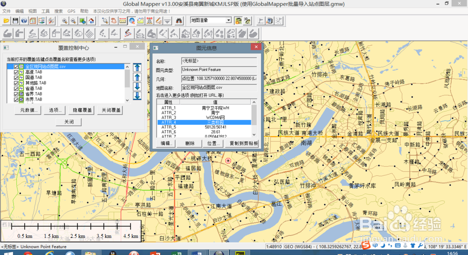Move selected overlay to top arrow
Screen dimensions: 468x255
[137, 67]
